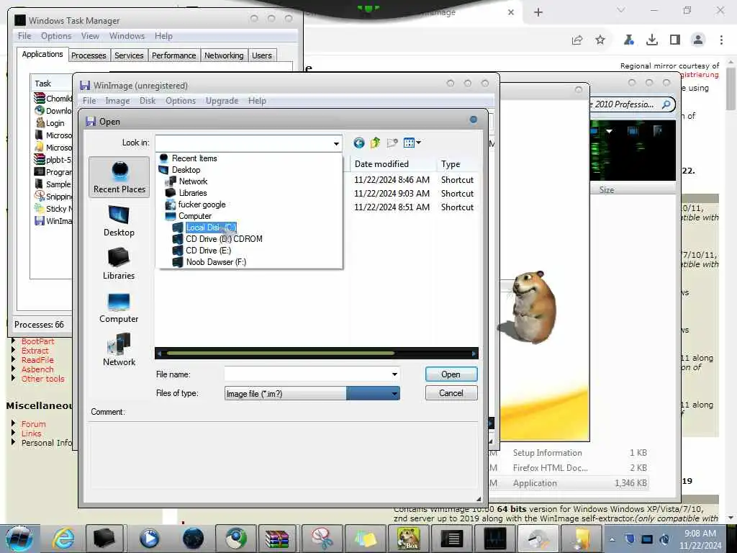Choose Desktop in the Look in list

click(186, 170)
